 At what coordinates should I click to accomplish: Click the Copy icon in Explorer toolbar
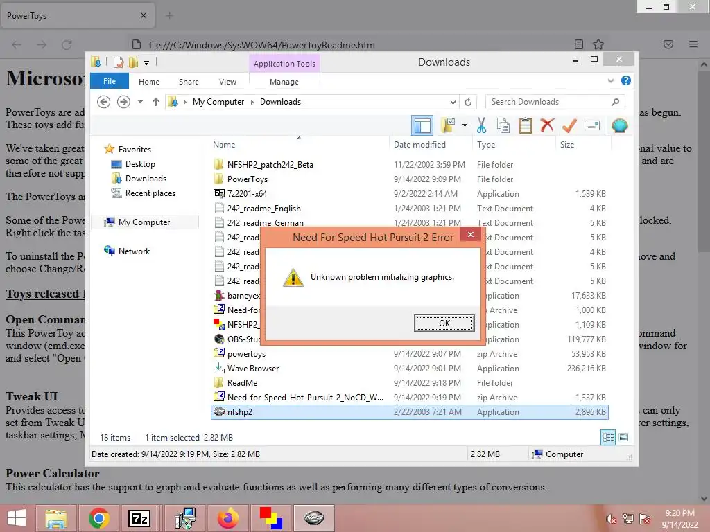[x=503, y=125]
